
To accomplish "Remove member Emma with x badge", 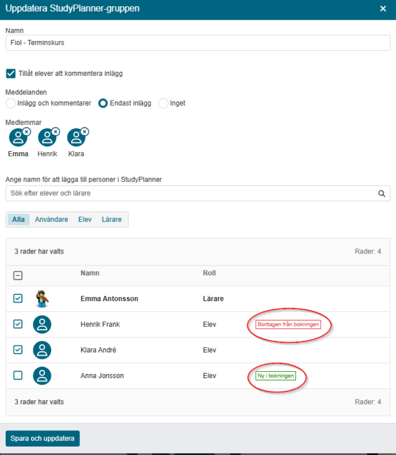I will [27, 132].
